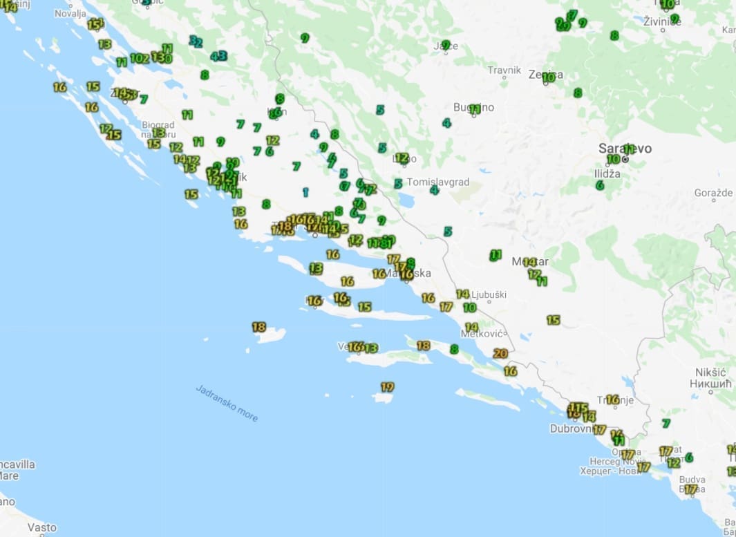Select the 15 degree marker east of Mostar
The image size is (736, 537).
coord(553,320)
